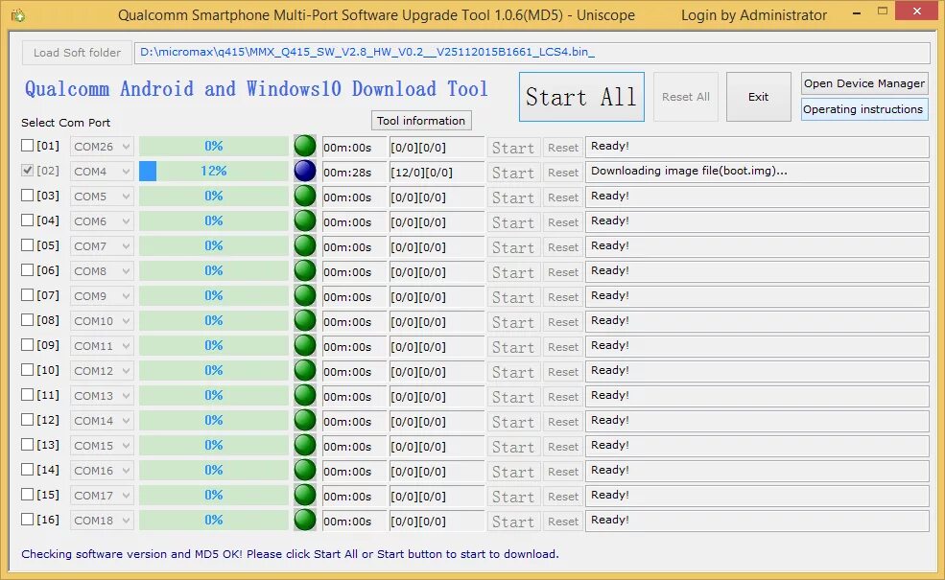Select the checkbox for port [05]

(27, 245)
